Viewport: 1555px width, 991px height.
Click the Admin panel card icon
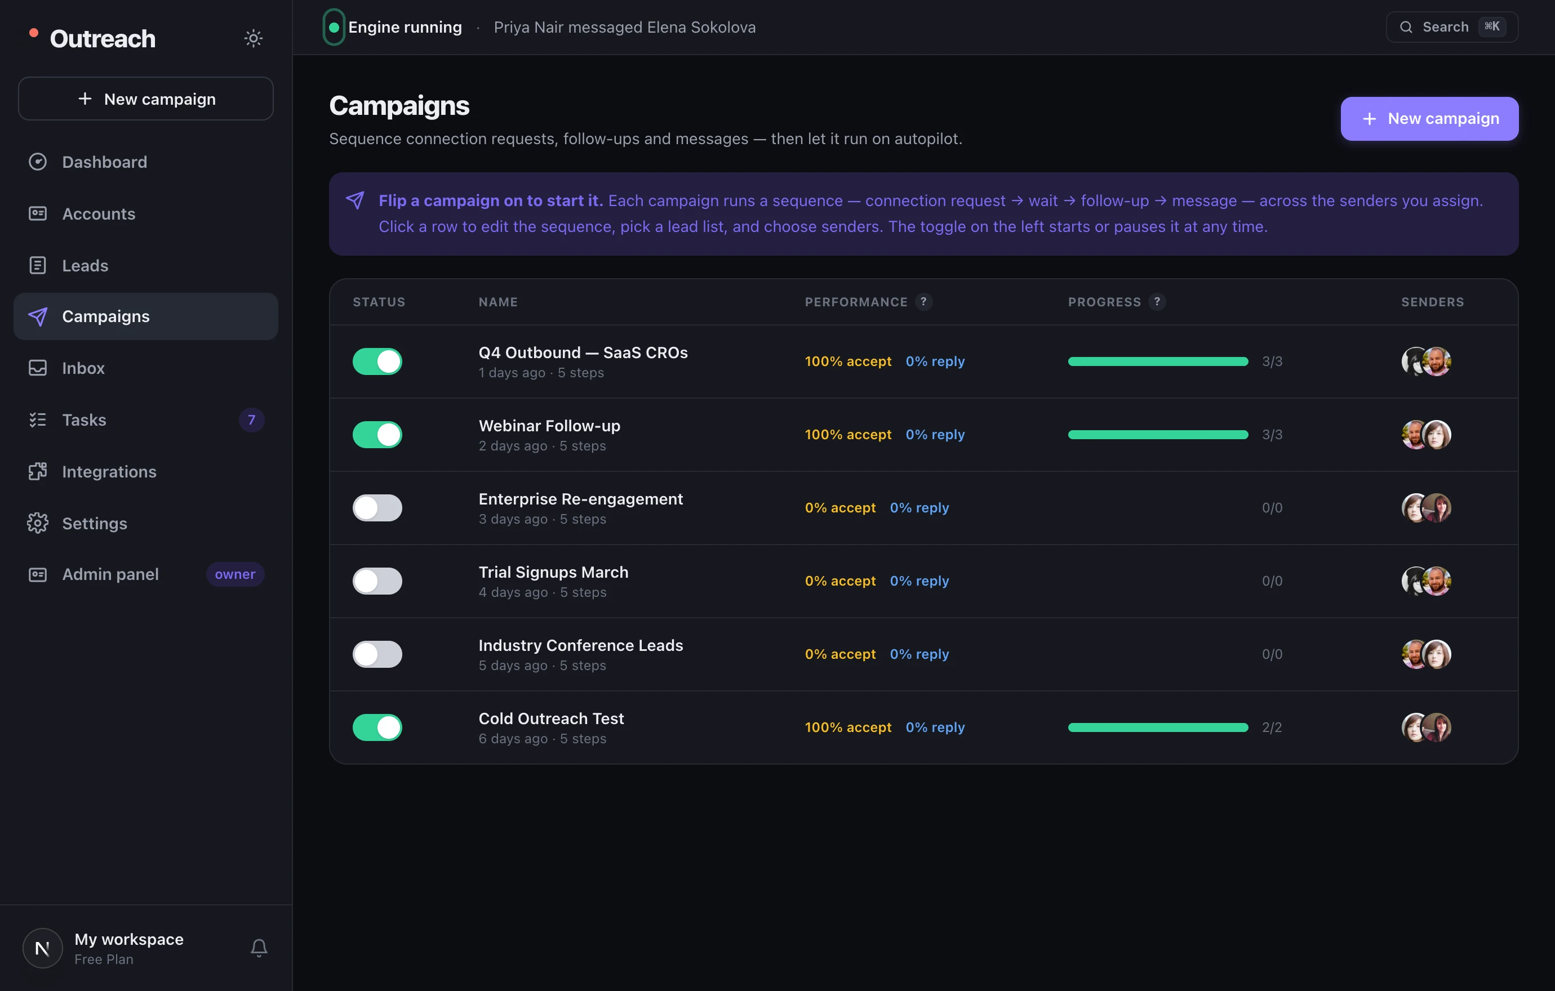pyautogui.click(x=37, y=574)
